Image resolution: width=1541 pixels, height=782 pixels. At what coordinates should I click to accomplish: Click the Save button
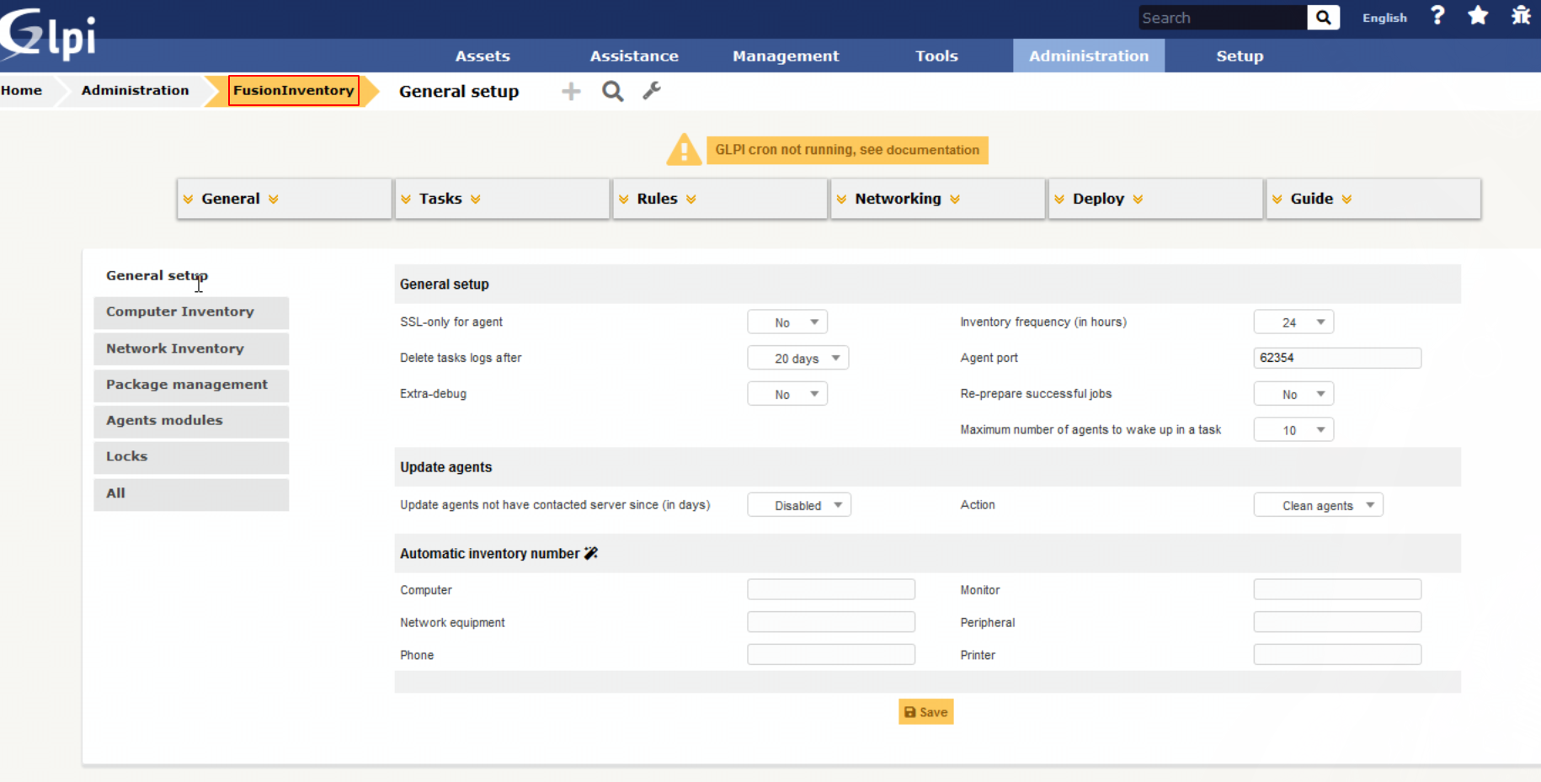tap(925, 712)
